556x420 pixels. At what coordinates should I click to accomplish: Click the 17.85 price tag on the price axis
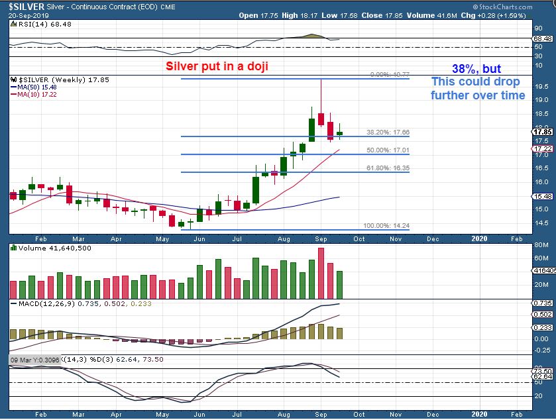[543, 132]
